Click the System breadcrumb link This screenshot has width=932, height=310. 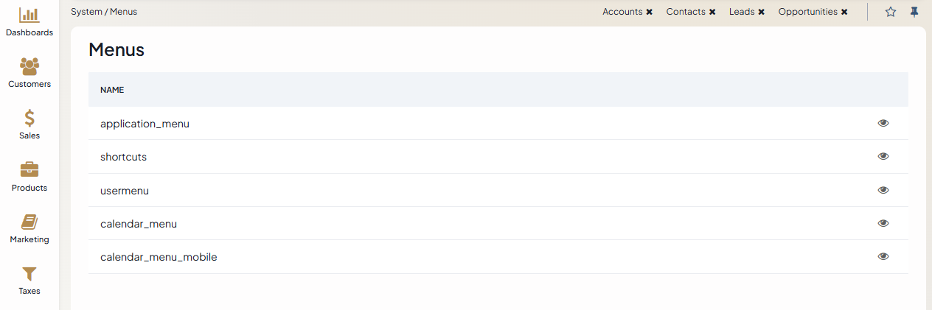pos(86,12)
